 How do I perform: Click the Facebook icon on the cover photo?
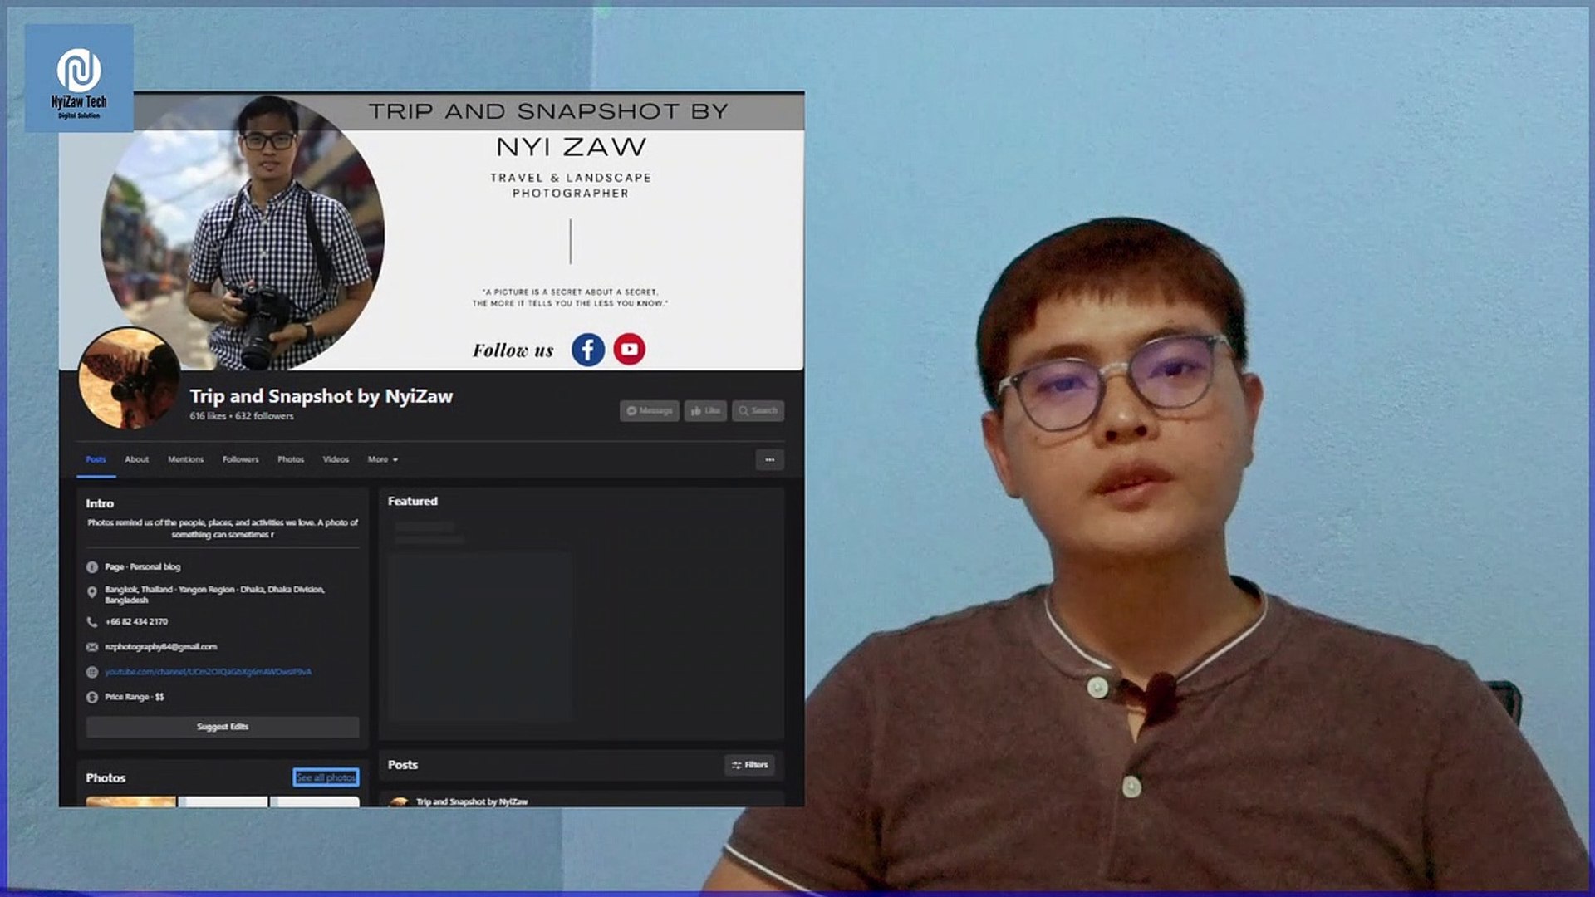point(588,350)
